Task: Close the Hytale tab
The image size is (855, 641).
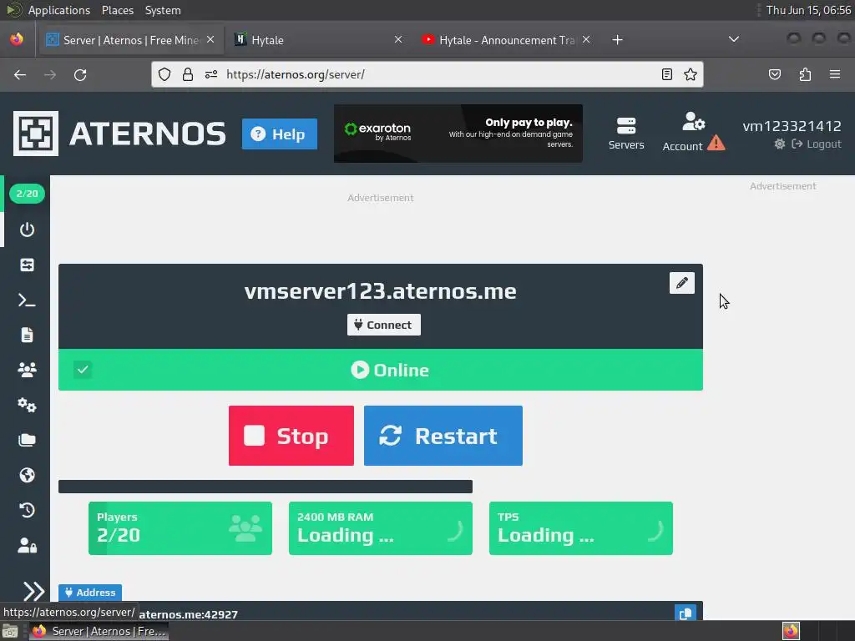Action: 398,40
